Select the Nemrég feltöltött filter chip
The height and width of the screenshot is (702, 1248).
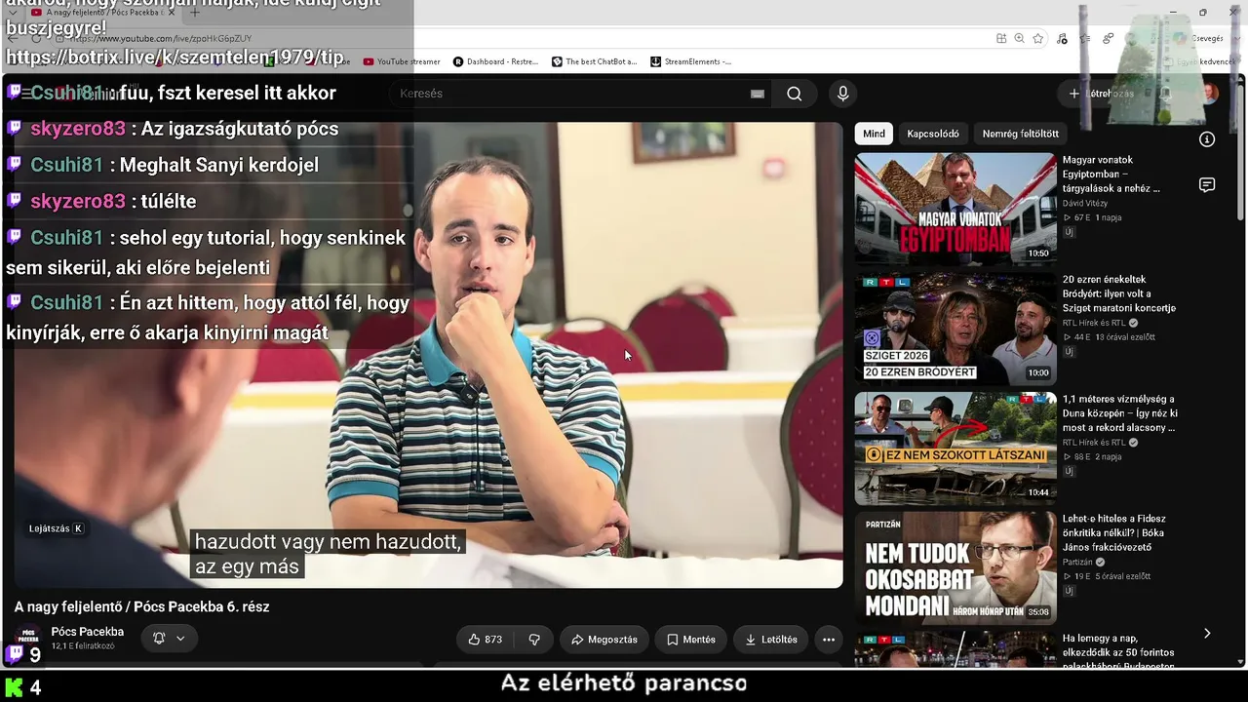[1021, 134]
